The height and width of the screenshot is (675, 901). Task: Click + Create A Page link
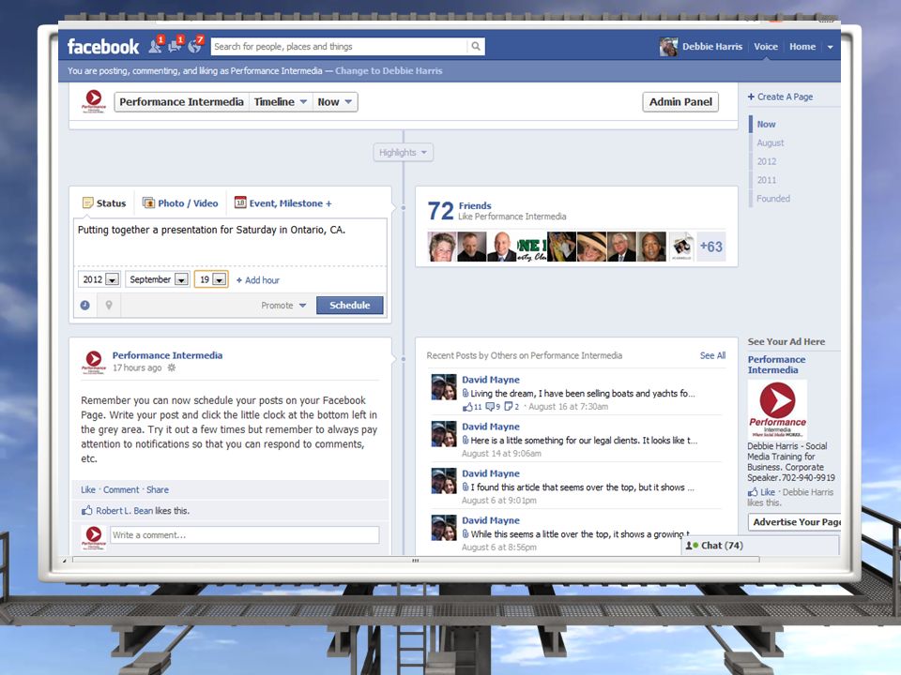coord(780,97)
